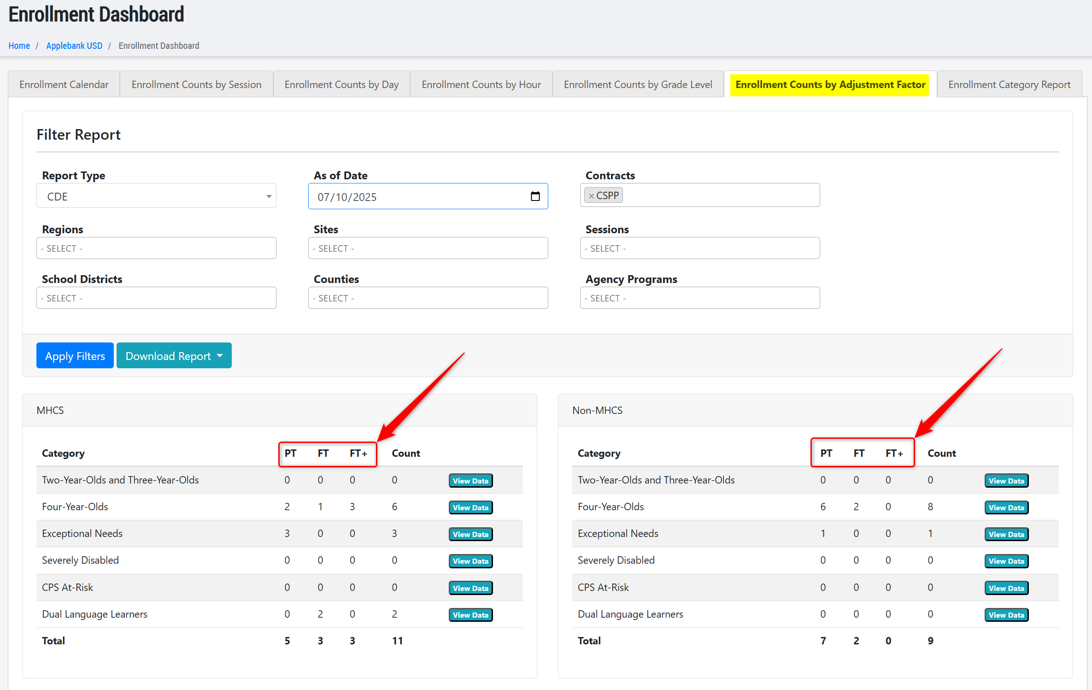Viewport: 1092px width, 690px height.
Task: Click the Contracts multi-select field
Action: click(x=719, y=195)
